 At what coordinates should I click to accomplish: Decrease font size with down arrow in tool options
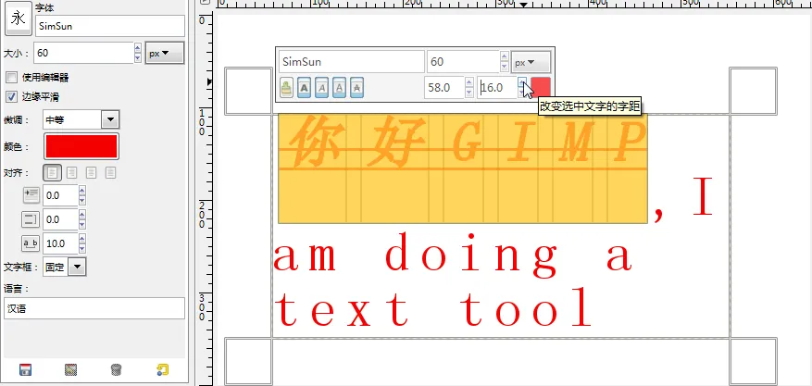pos(137,58)
